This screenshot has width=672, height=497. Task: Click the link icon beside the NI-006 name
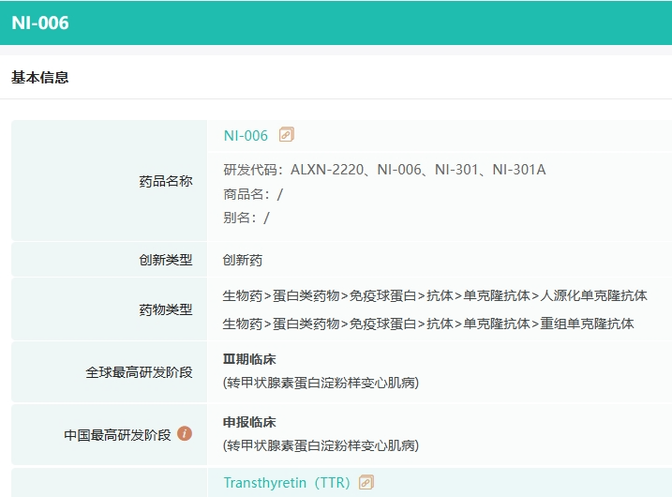coord(287,135)
